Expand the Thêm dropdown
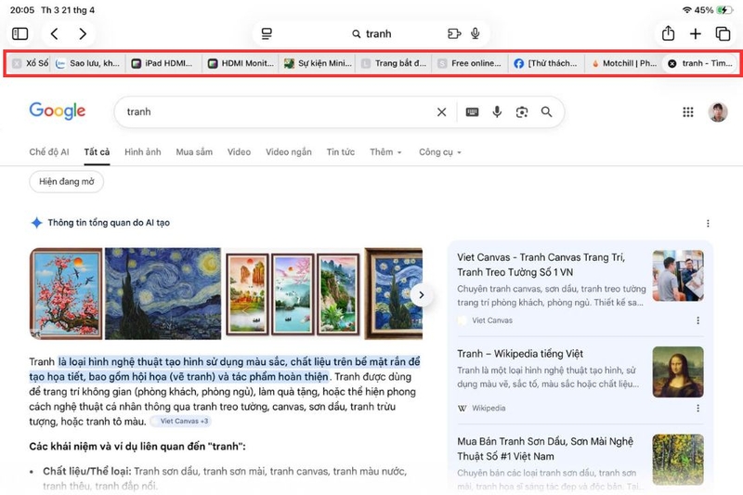The image size is (743, 495). [385, 152]
